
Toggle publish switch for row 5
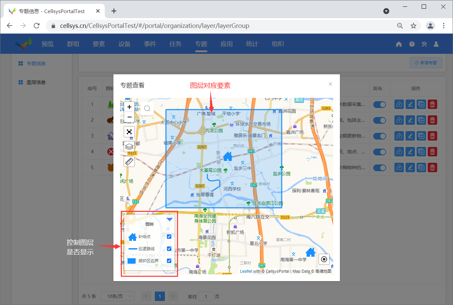click(379, 167)
